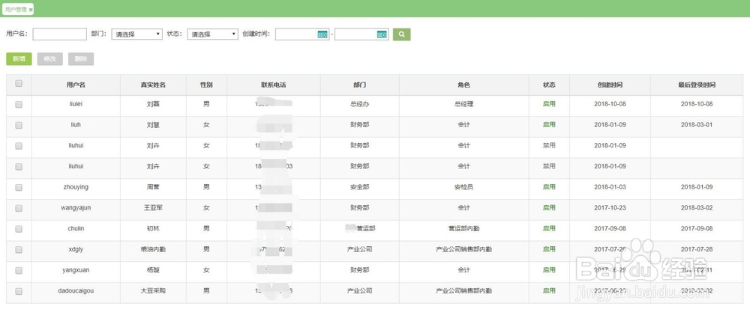750x318 pixels.
Task: Click the real name 刘慧 cell
Action: [153, 125]
